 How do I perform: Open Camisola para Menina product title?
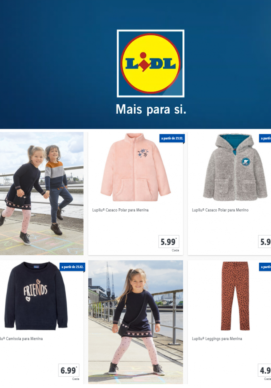tap(21, 339)
